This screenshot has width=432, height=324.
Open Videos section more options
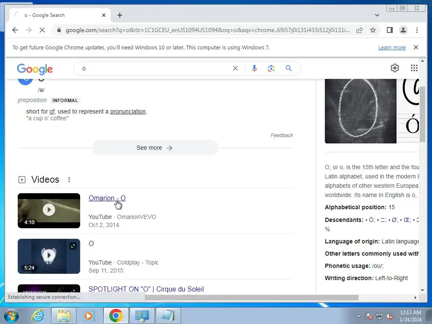pyautogui.click(x=69, y=180)
